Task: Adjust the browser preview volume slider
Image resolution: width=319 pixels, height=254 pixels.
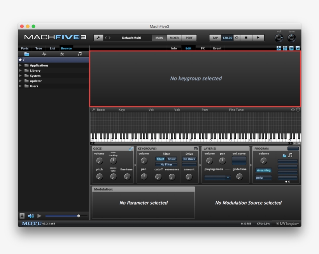Action: tap(66, 216)
